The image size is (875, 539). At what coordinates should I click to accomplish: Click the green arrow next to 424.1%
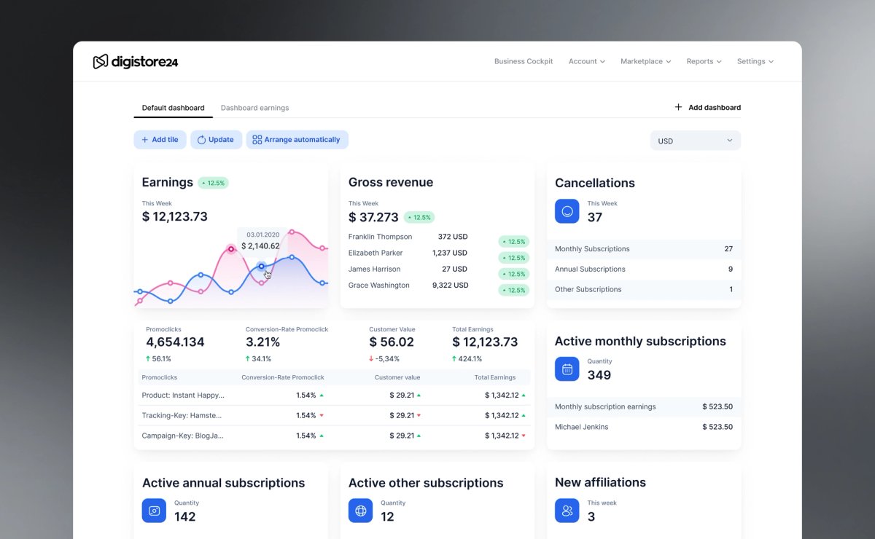[x=454, y=358]
